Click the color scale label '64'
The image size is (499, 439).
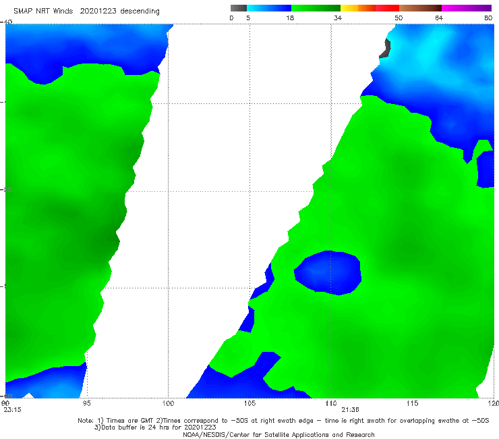439,18
